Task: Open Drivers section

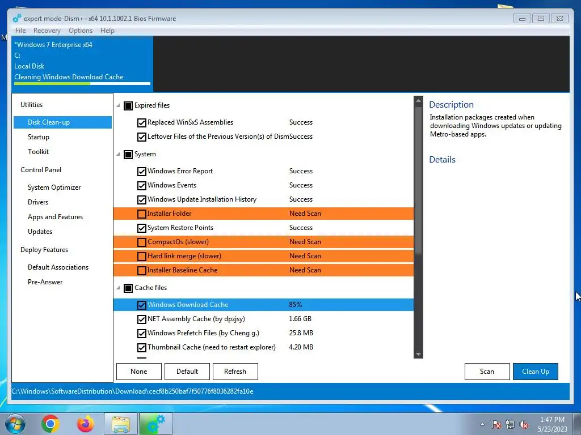Action: tap(38, 202)
